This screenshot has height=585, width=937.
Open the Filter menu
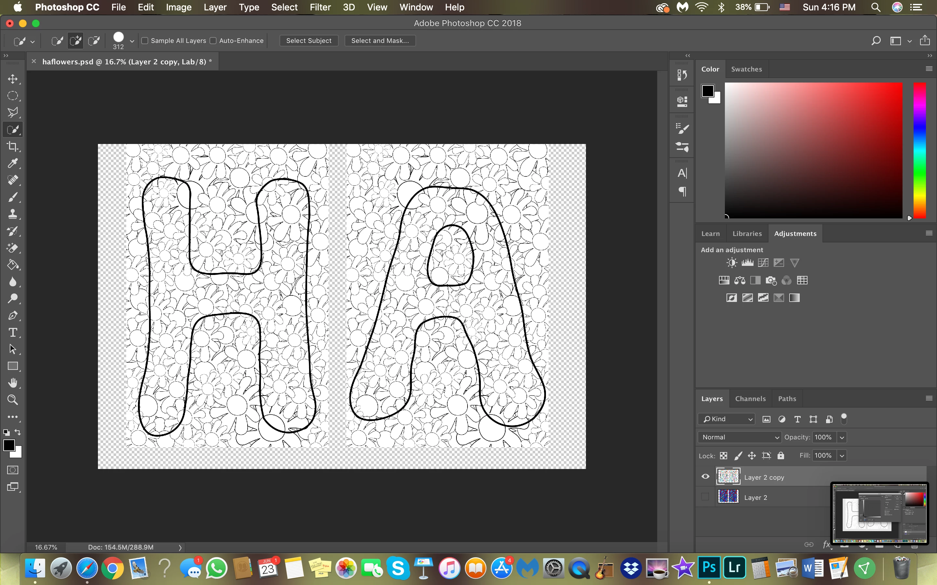[x=320, y=7]
